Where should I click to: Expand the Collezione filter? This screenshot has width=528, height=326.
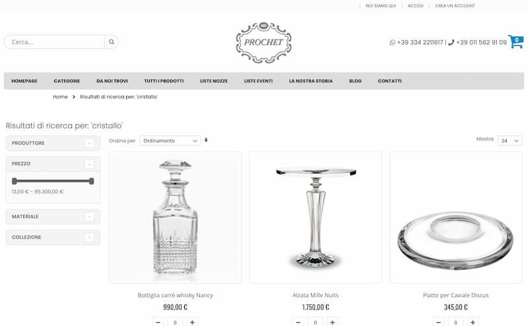89,238
